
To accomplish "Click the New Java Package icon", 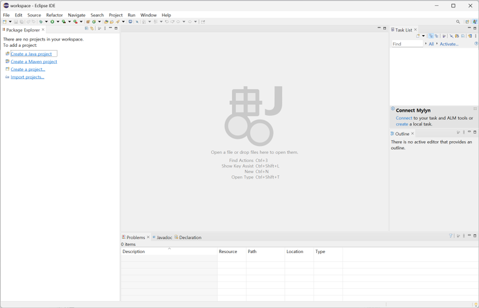I will (x=88, y=22).
